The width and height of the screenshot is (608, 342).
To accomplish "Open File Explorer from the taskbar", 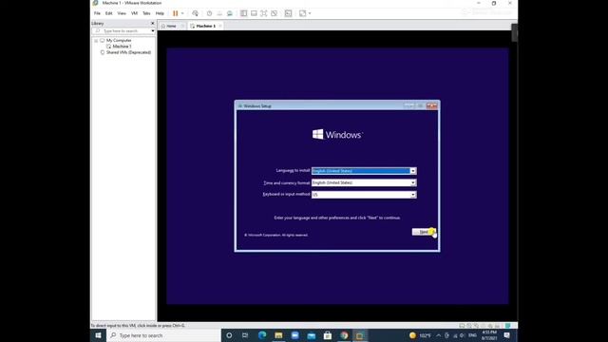I will (278, 335).
